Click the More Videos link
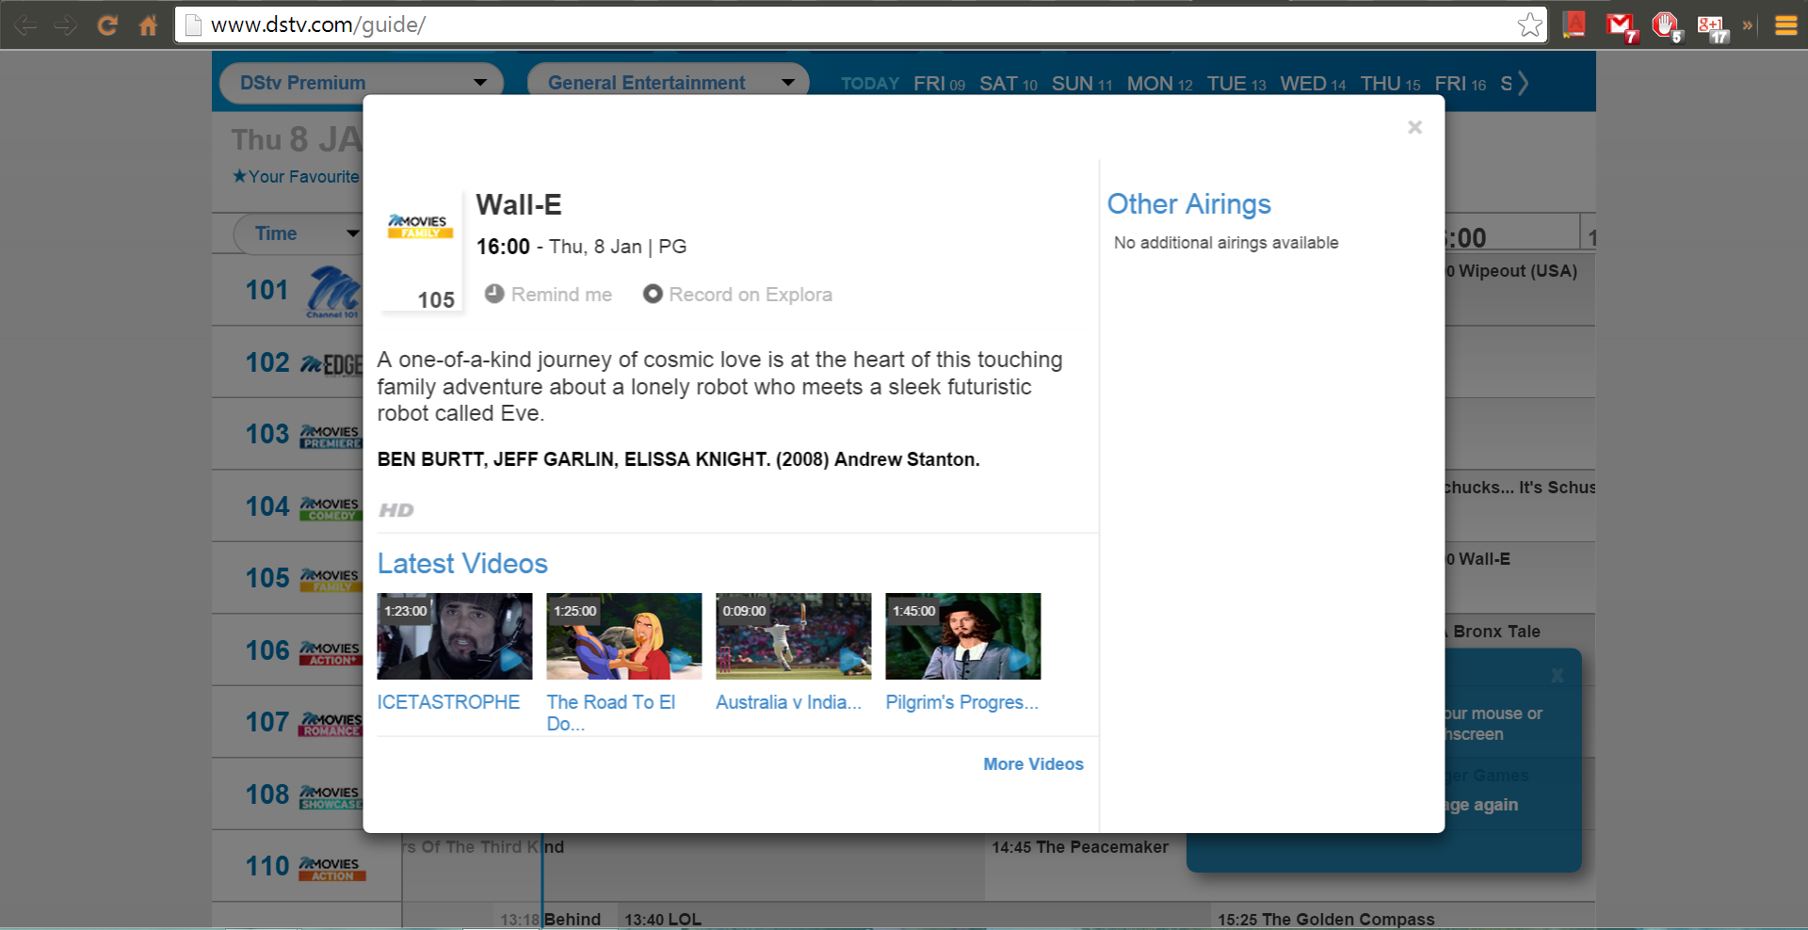Screen dimensions: 1808x930 pos(1033,764)
